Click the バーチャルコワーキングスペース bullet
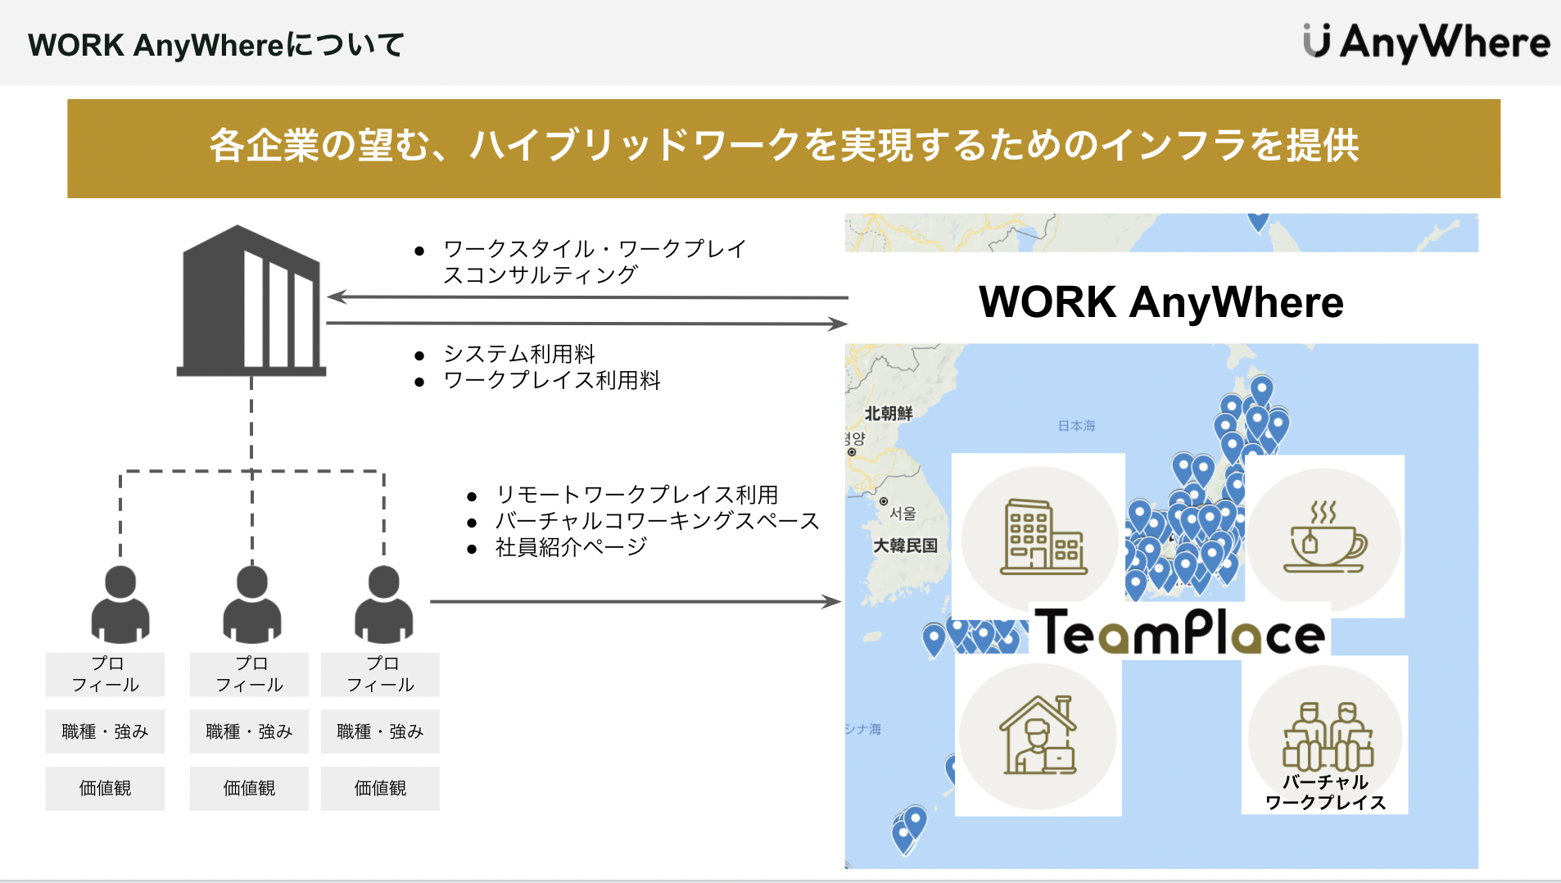This screenshot has width=1561, height=883. (658, 521)
